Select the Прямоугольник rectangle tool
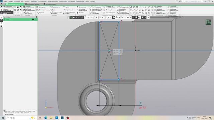Viewport: 214px width, 120px height. coord(42,10)
